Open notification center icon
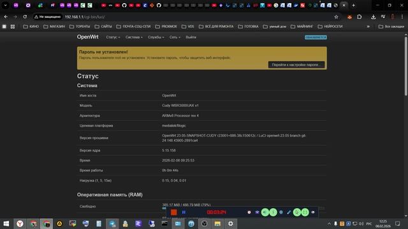408x229 pixels. 398,223
